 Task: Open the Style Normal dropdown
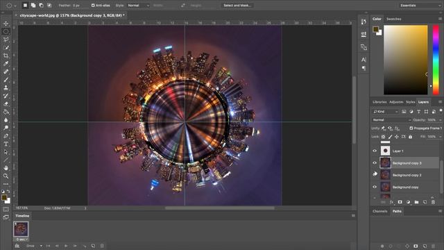[138, 6]
